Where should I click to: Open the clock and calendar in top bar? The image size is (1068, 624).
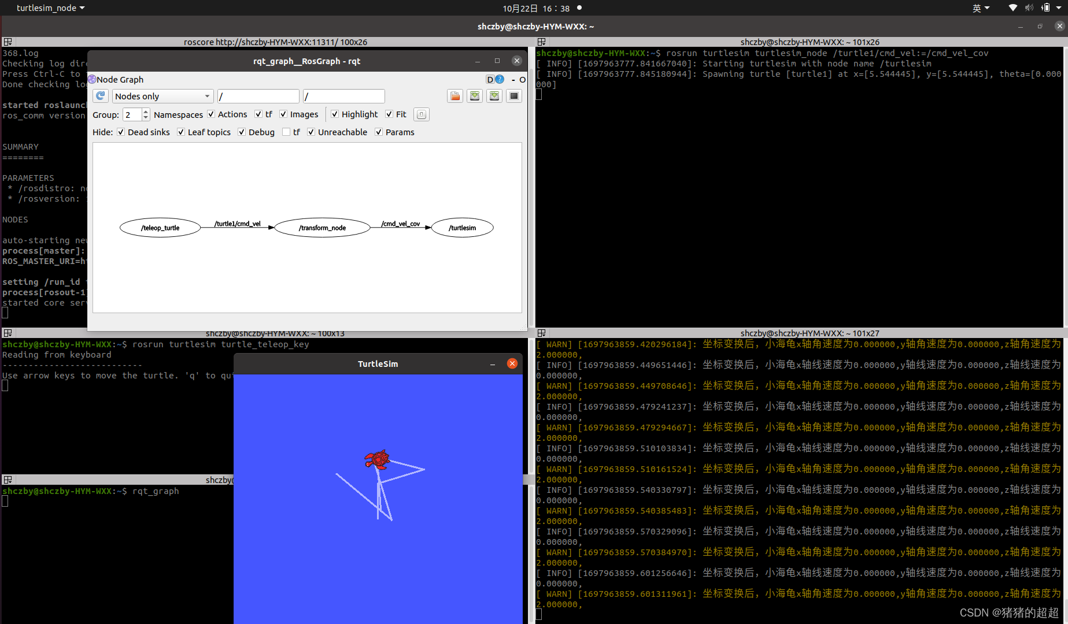536,8
